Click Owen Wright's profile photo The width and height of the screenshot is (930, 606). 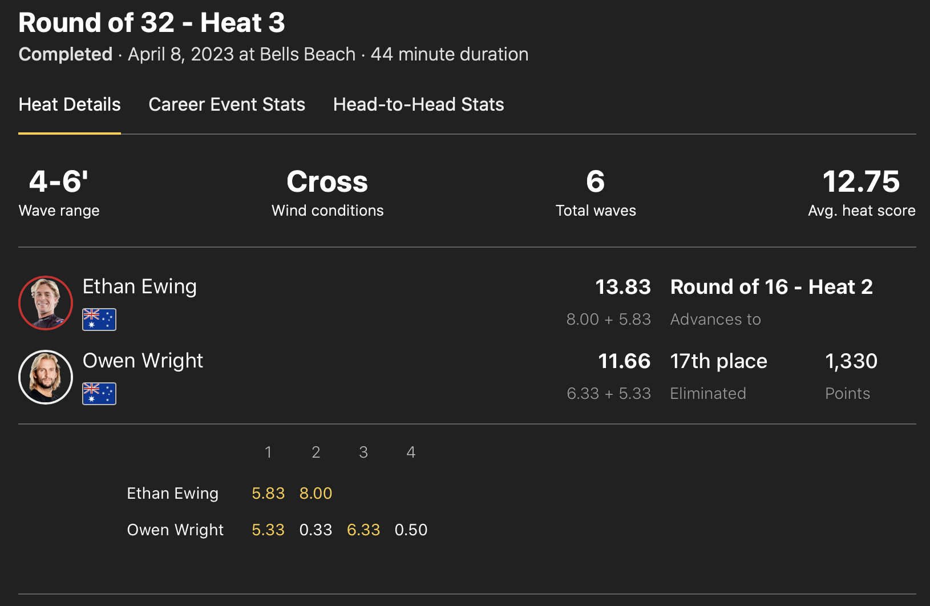click(x=46, y=377)
